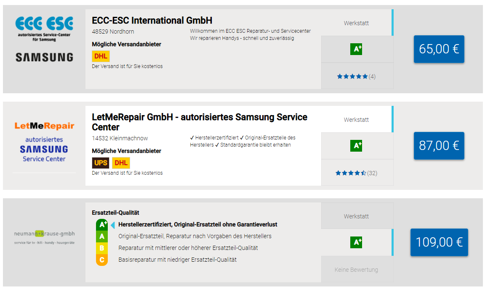
Task: Select the 65,00 € price button
Action: tap(439, 49)
